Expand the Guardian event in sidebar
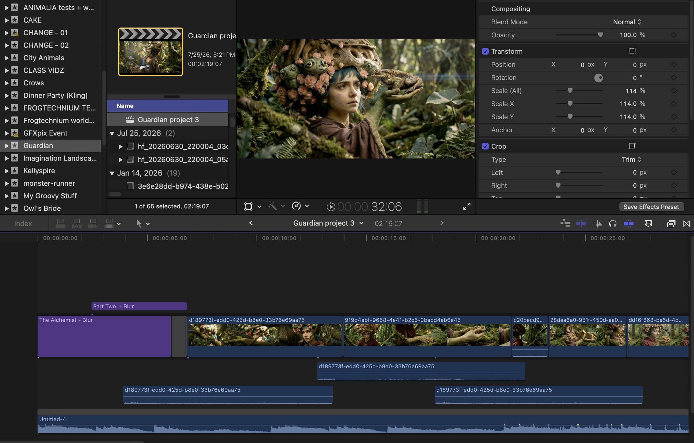 coord(6,146)
